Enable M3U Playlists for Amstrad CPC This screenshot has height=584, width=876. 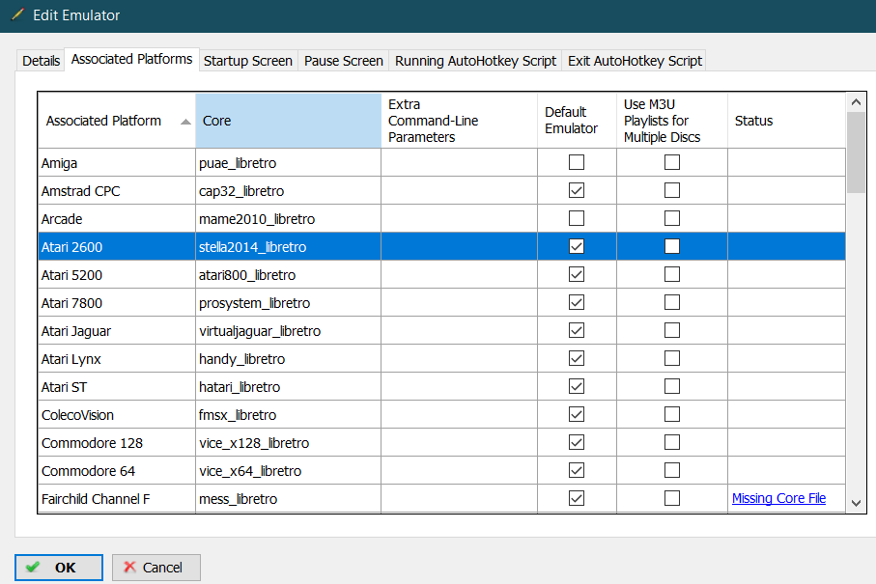coord(672,190)
